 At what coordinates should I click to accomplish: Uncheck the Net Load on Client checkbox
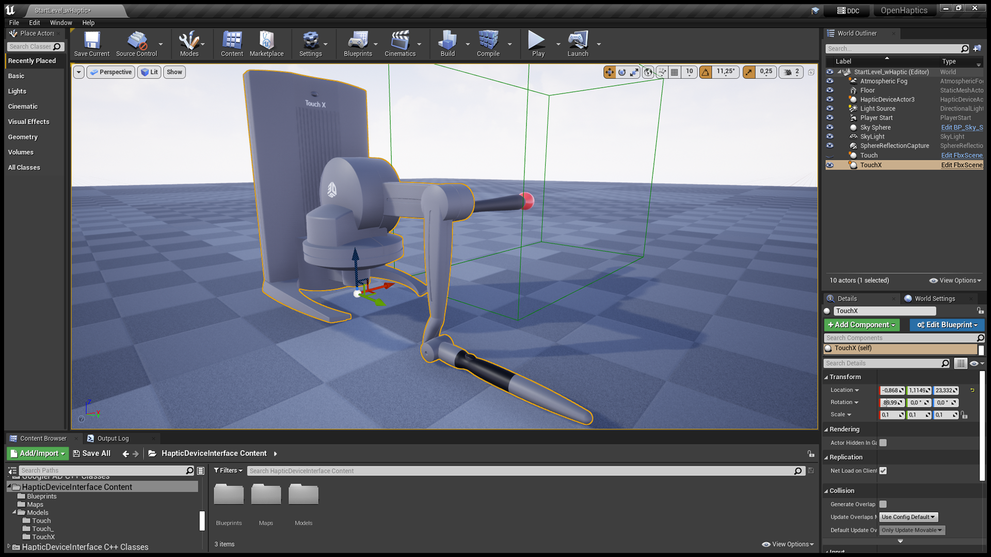(883, 470)
